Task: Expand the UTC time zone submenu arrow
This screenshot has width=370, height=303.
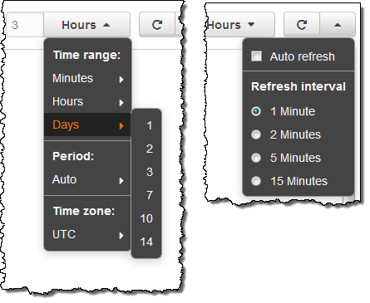Action: click(x=121, y=236)
